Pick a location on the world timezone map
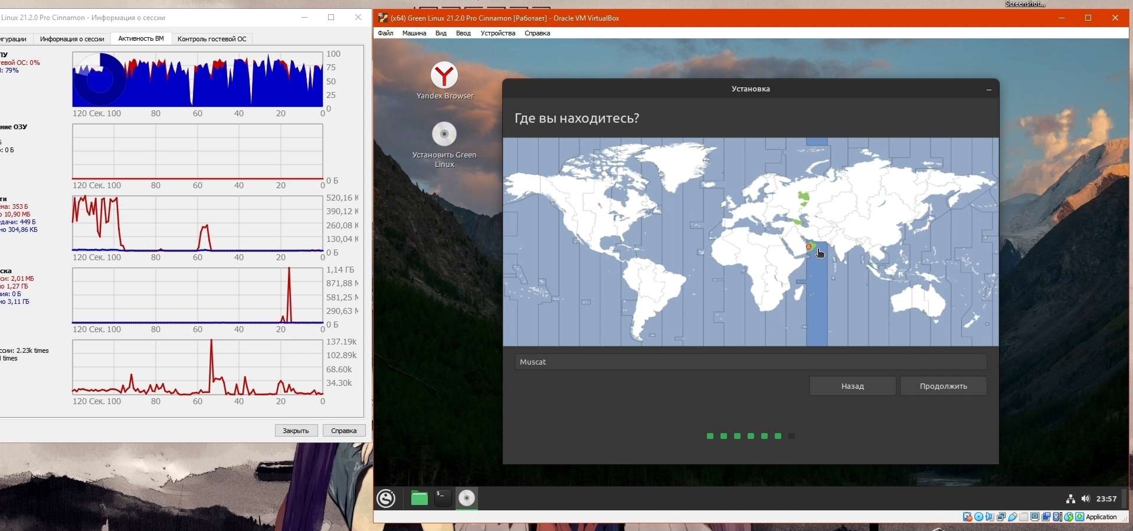The image size is (1133, 531). click(x=751, y=242)
